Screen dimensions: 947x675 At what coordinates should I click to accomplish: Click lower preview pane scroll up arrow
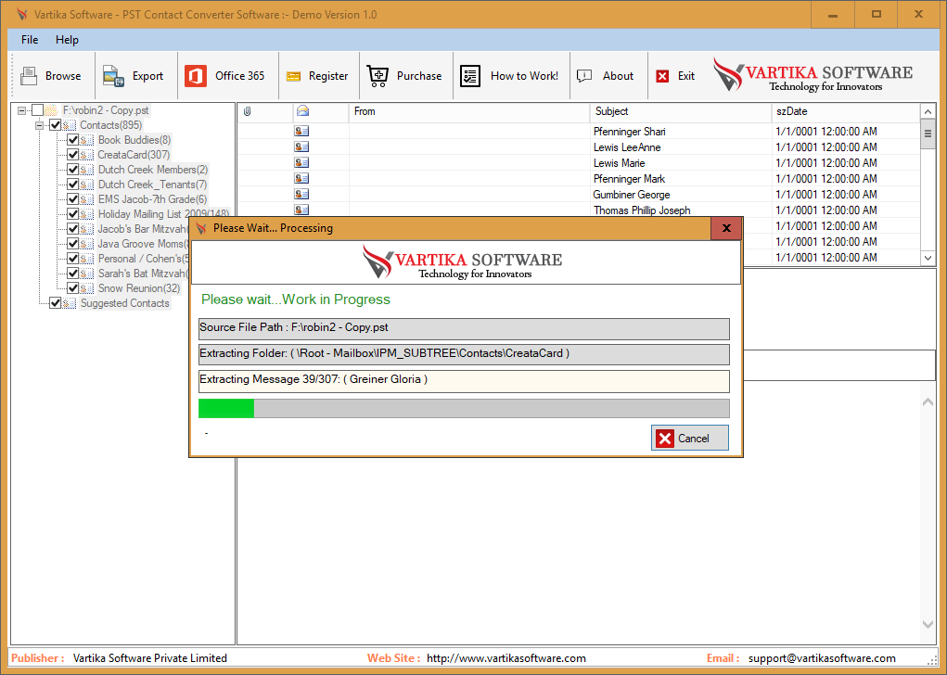(x=928, y=402)
